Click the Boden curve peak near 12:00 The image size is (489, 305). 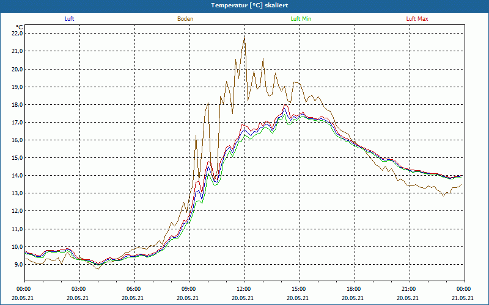click(244, 37)
